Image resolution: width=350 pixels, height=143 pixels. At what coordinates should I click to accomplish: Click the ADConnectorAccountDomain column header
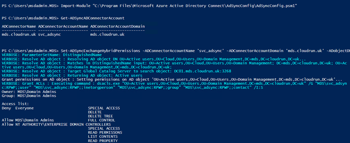(x=117, y=26)
